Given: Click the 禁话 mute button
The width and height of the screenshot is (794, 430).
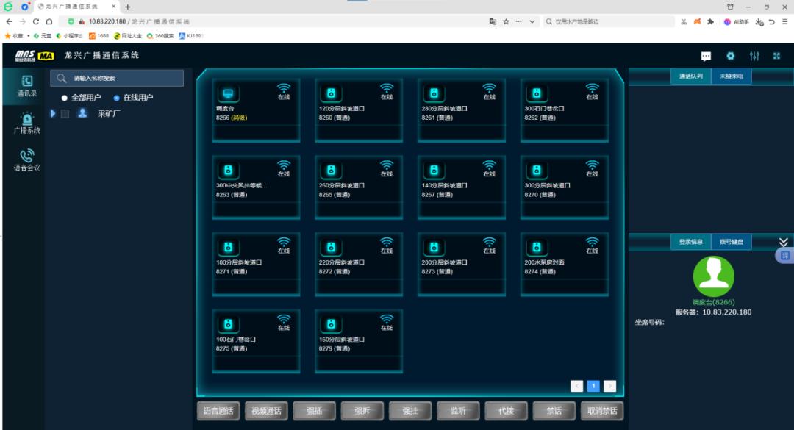Looking at the screenshot, I should click(x=554, y=411).
